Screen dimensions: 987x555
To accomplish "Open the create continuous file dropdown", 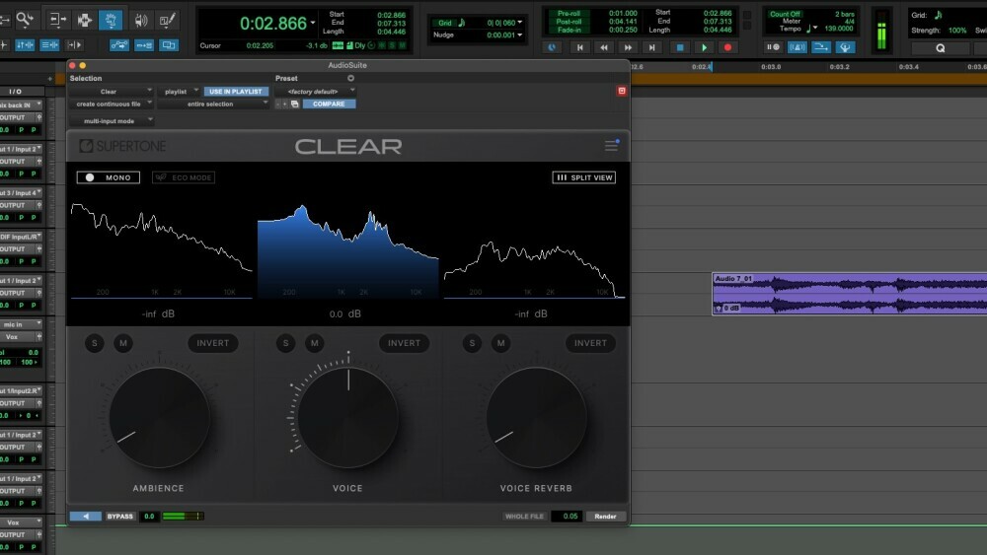I will [x=112, y=104].
